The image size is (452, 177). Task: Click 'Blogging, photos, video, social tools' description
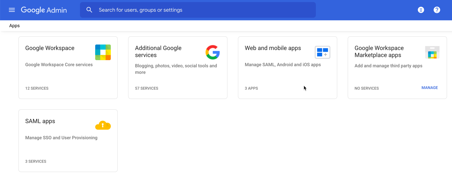pos(176,69)
